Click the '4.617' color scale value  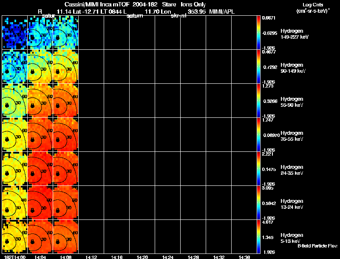click(x=268, y=222)
